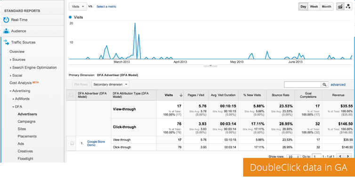Switch to motion chart view icon
The image size is (355, 178).
[x=348, y=7]
